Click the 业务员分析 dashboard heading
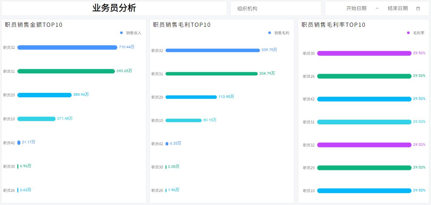 (x=114, y=8)
